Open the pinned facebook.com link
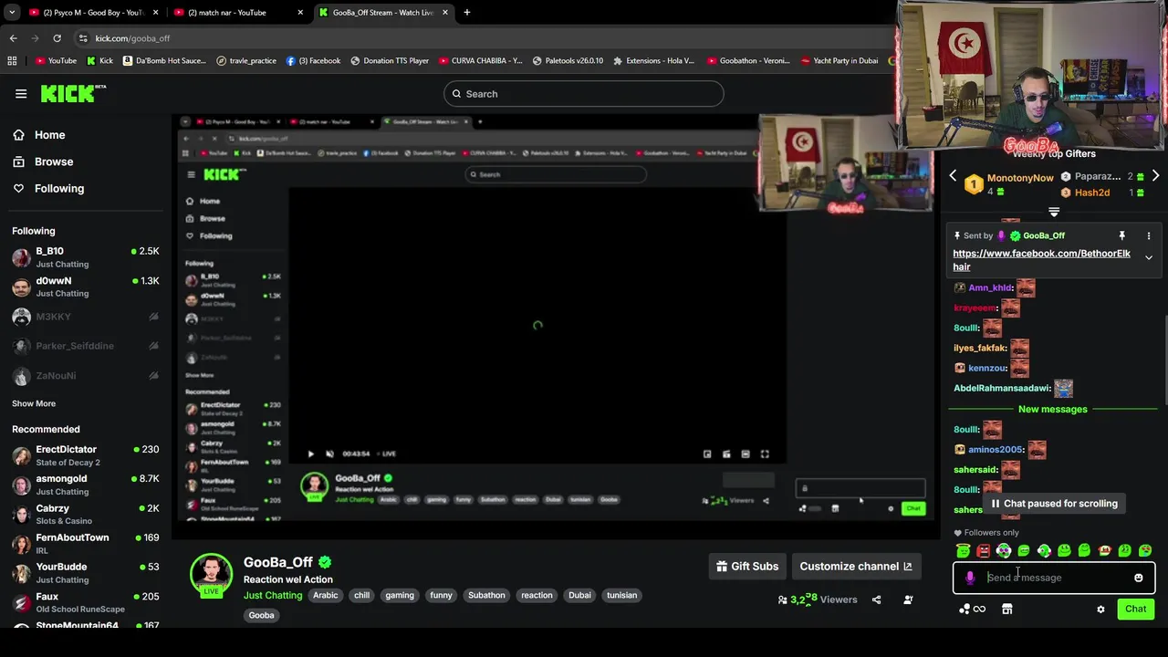1168x657 pixels. [1041, 260]
